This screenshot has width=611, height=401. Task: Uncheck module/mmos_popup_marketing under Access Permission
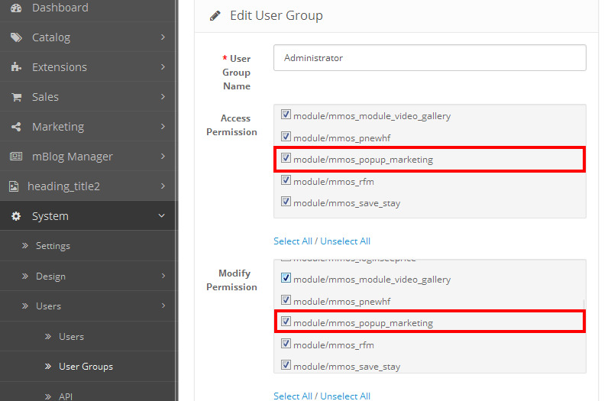286,159
